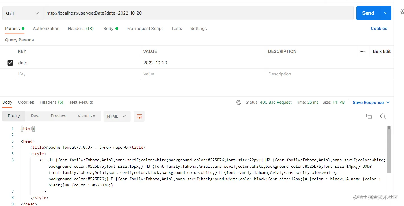404x206 pixels.
Task: Click the empty Key placeholder field
Action: coord(78,74)
